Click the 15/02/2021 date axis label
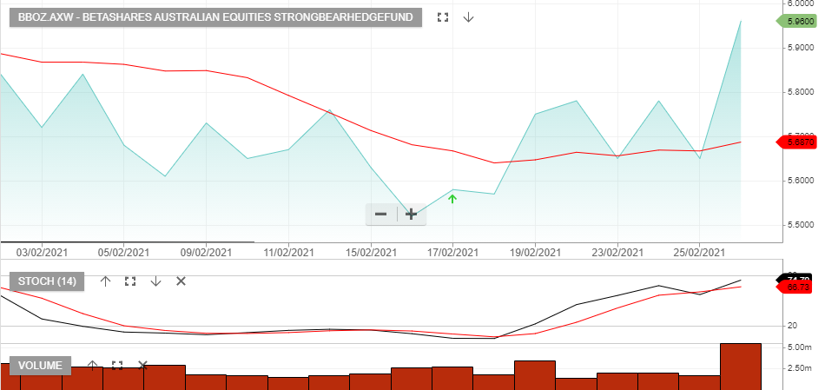825x390 pixels. coord(371,253)
